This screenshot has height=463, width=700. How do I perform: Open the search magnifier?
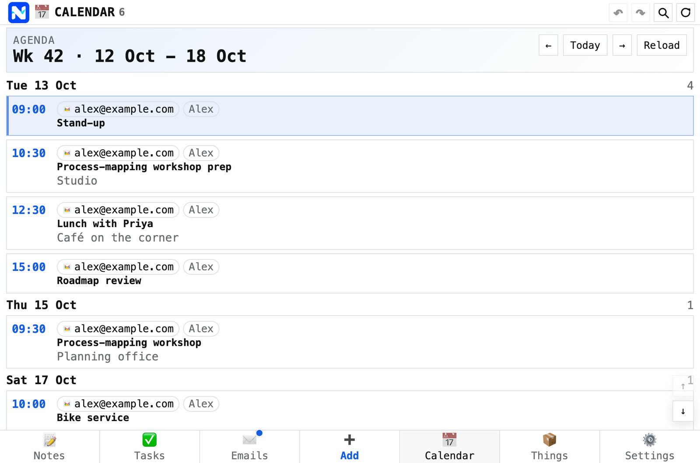click(x=663, y=13)
